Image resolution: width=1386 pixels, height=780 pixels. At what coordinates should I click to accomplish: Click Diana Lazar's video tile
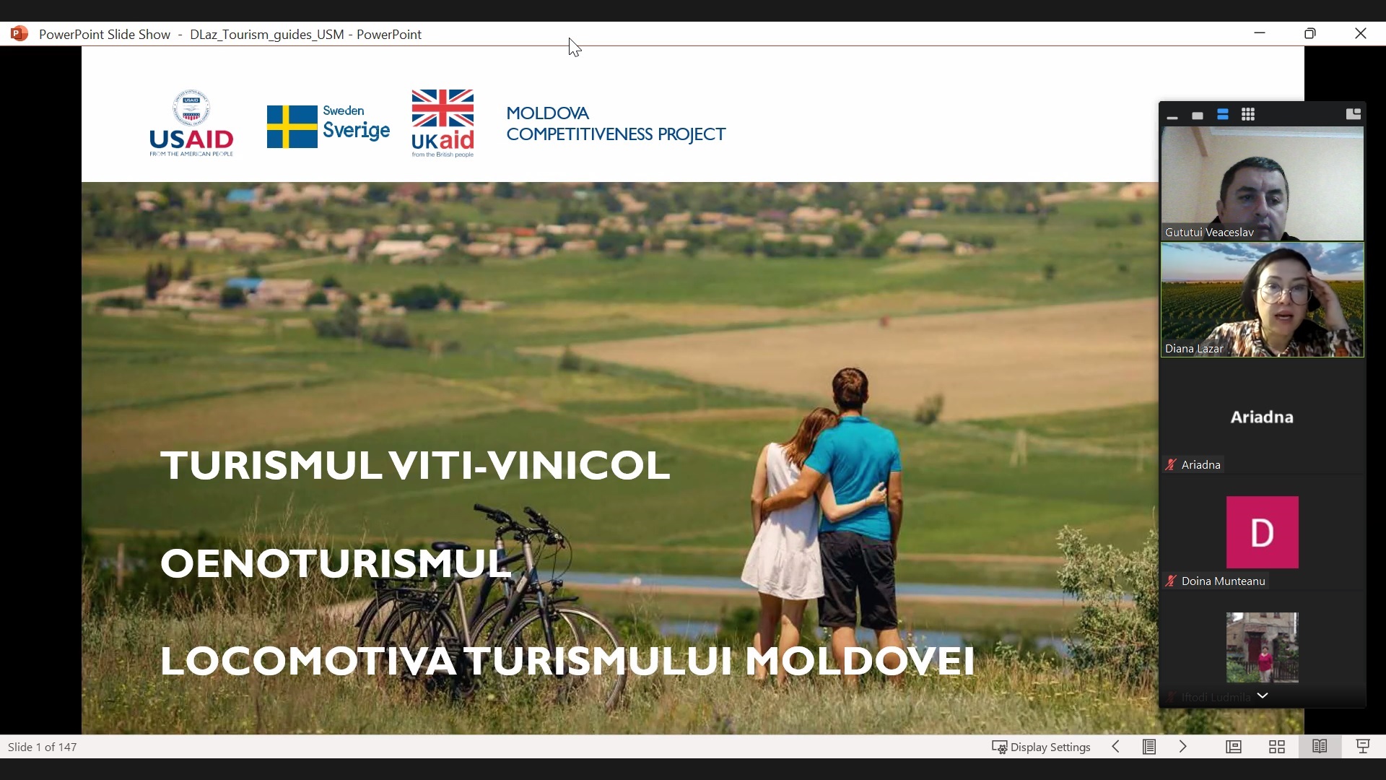(x=1262, y=300)
